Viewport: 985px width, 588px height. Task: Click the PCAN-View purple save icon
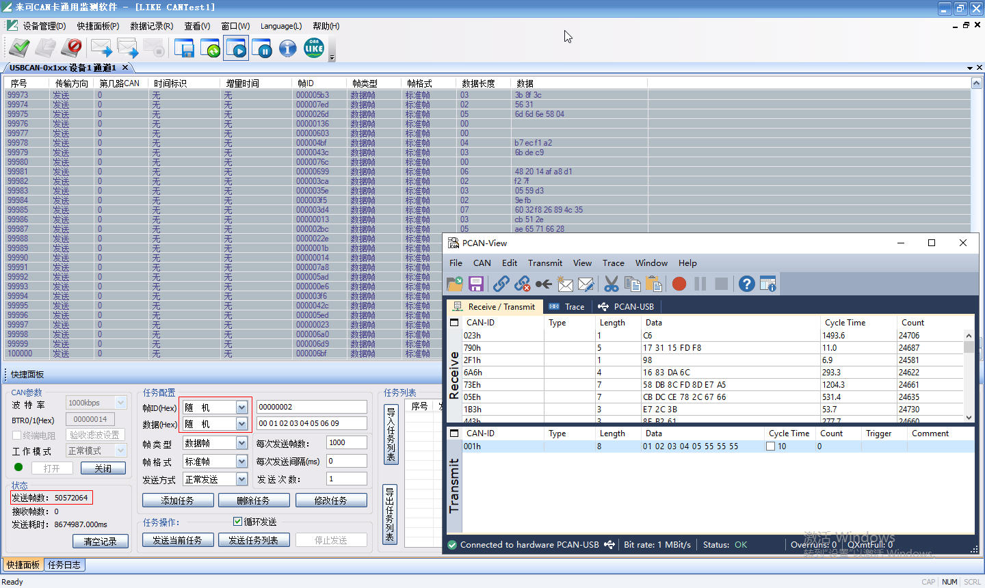[476, 284]
